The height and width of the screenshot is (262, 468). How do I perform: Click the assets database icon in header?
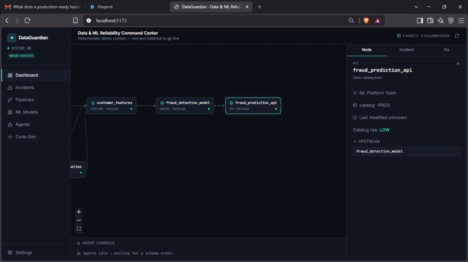click(x=399, y=36)
